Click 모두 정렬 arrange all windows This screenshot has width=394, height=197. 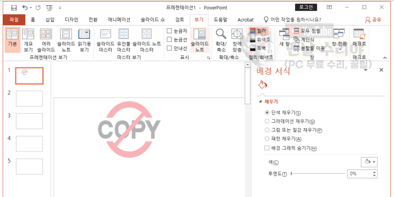tap(307, 31)
